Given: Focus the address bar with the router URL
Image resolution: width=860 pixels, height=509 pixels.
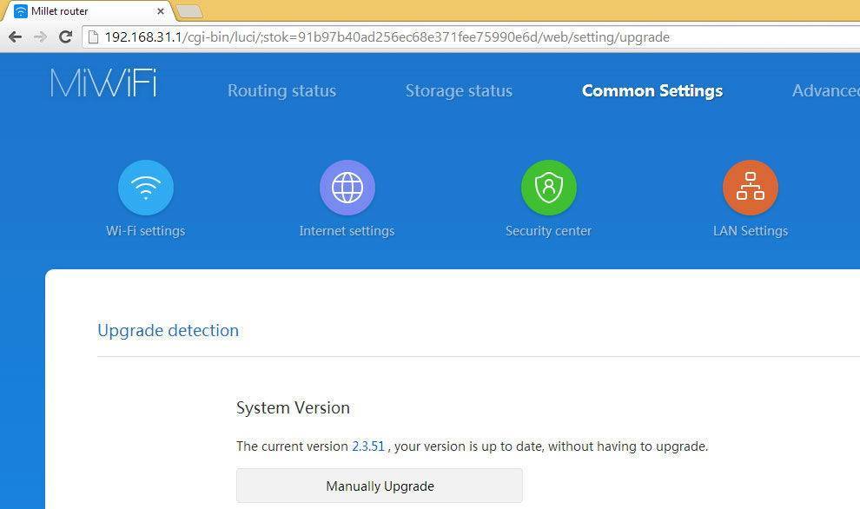Looking at the screenshot, I should pos(434,37).
